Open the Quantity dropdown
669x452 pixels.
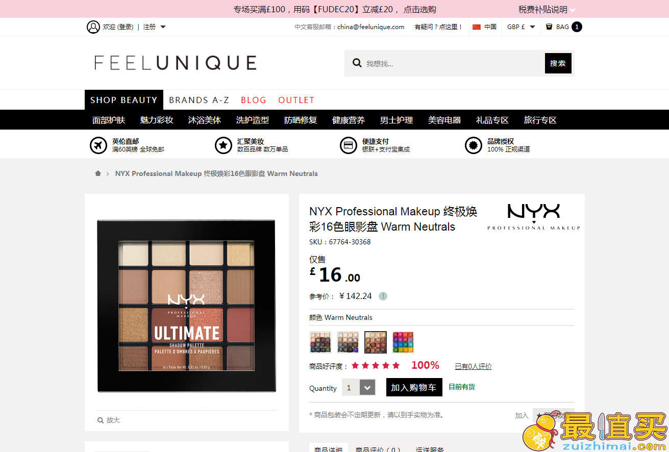coord(359,388)
